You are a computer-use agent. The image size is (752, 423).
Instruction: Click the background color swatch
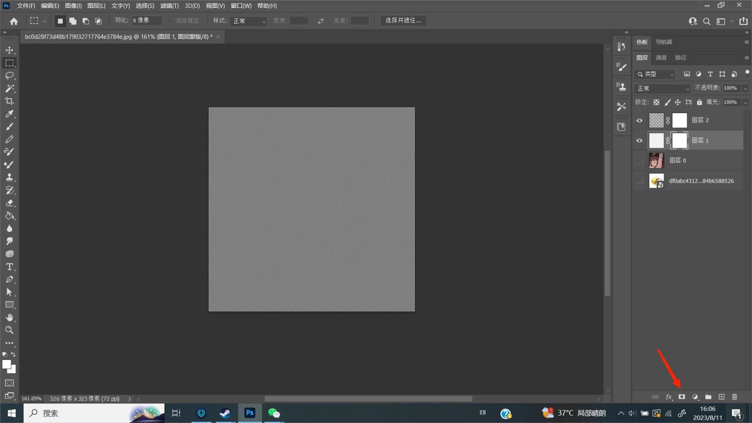click(12, 370)
